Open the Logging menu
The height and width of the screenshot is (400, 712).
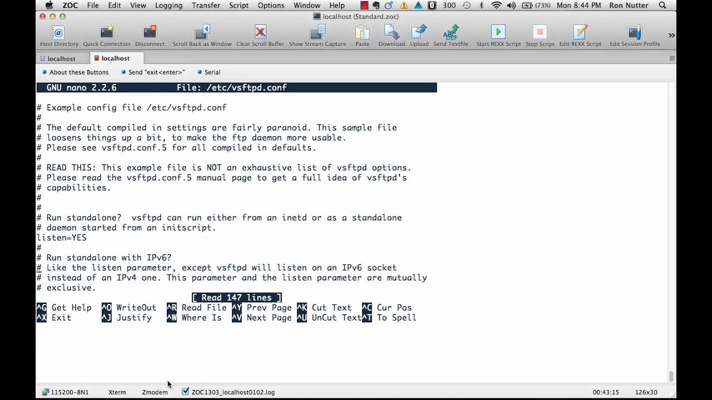pos(169,6)
